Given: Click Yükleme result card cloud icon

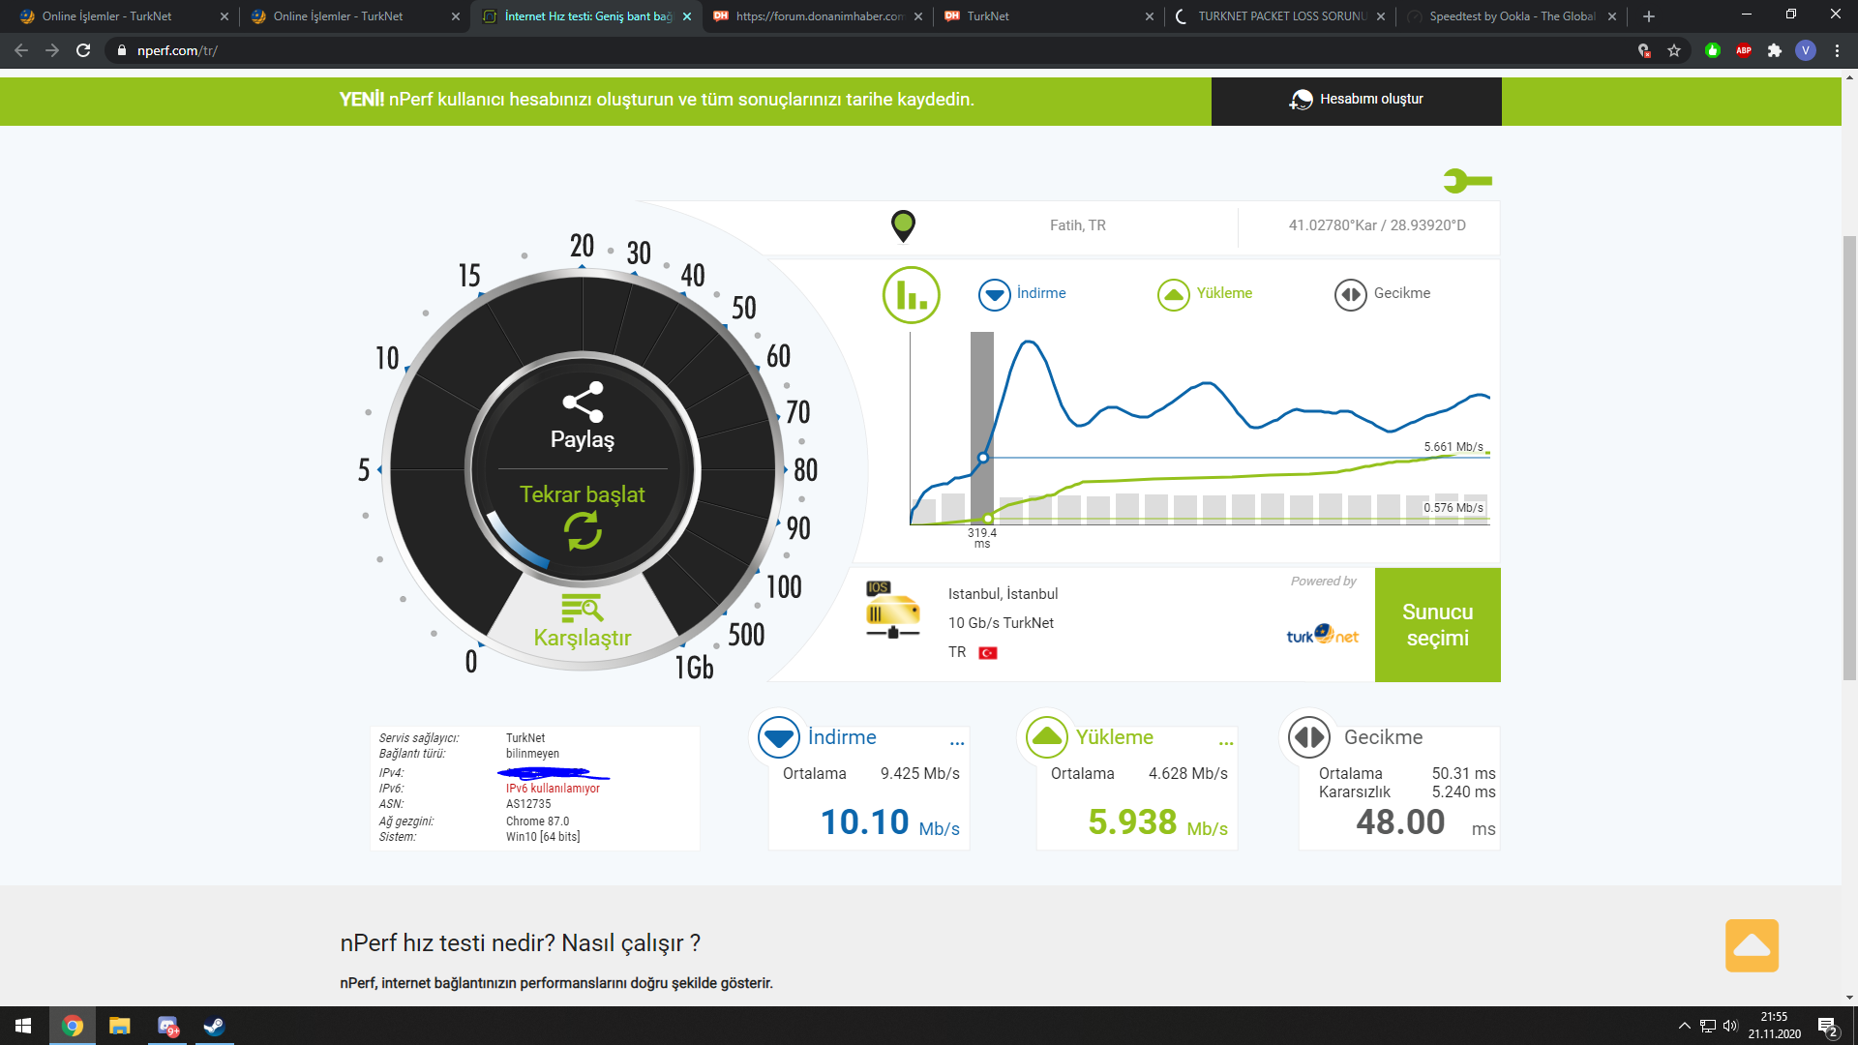Looking at the screenshot, I should pyautogui.click(x=1047, y=737).
